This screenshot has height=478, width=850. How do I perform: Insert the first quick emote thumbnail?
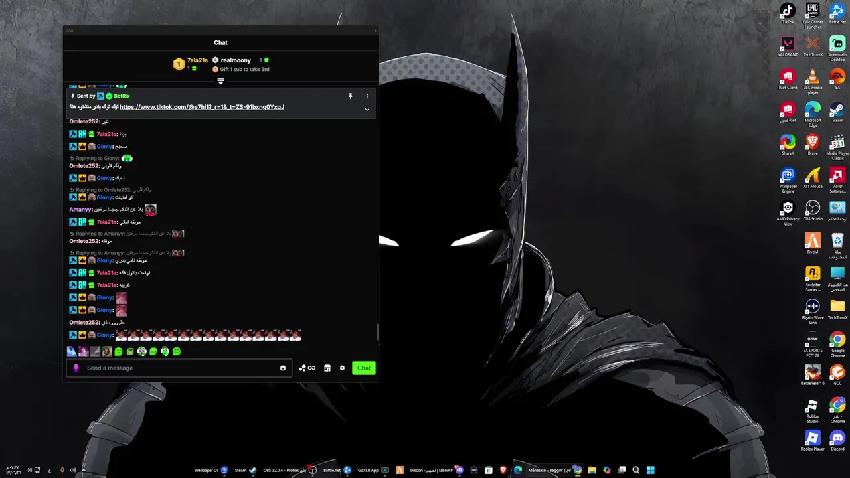[72, 351]
